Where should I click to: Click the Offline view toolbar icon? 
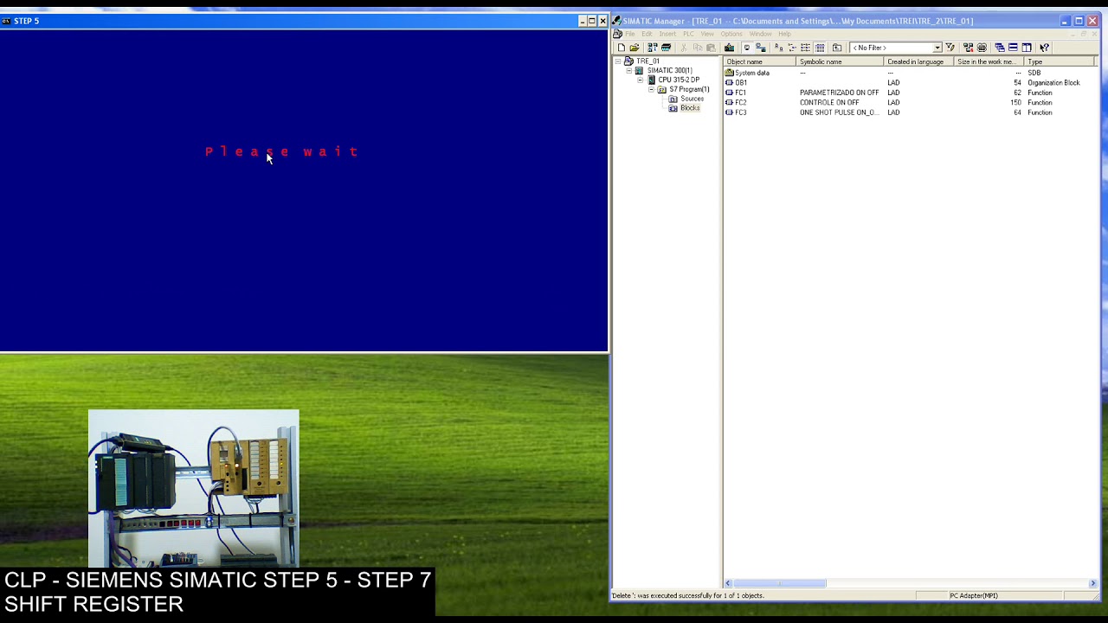747,48
